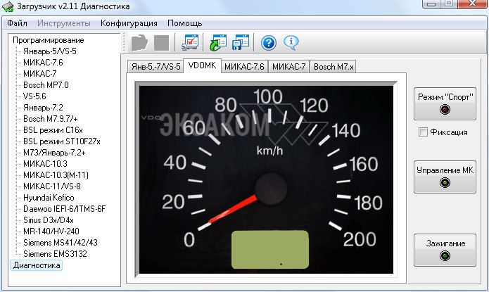Click the green odometer display on speedometer

point(270,250)
